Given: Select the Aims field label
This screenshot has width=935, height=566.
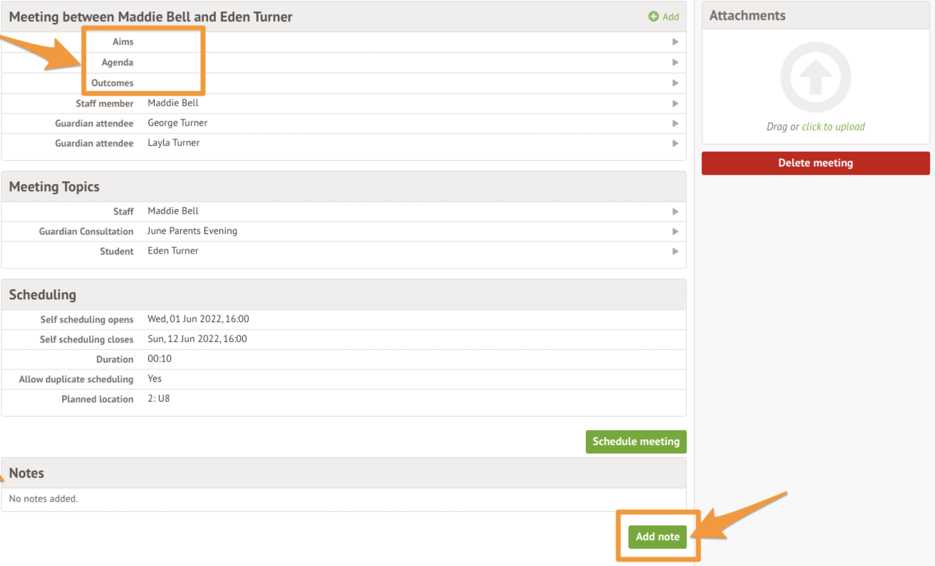Looking at the screenshot, I should point(122,42).
